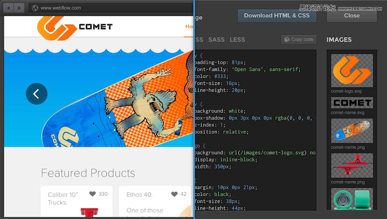
Task: Click the IMAGES panel heading
Action: point(339,40)
